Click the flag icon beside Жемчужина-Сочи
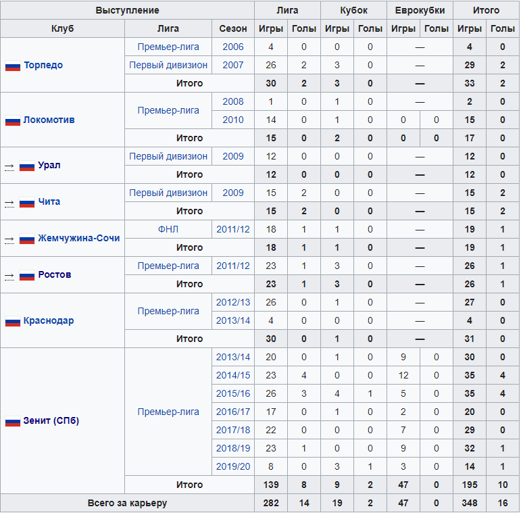The width and height of the screenshot is (521, 513). [x=27, y=239]
